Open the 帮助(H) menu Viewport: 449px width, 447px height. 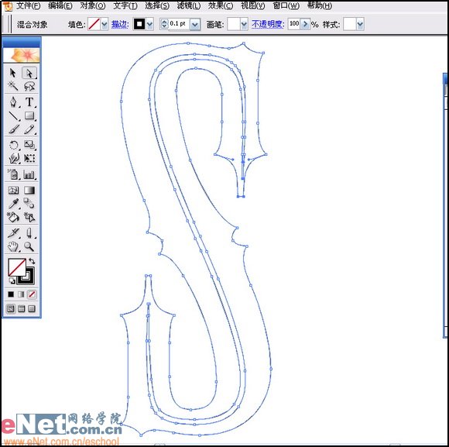[x=319, y=5]
